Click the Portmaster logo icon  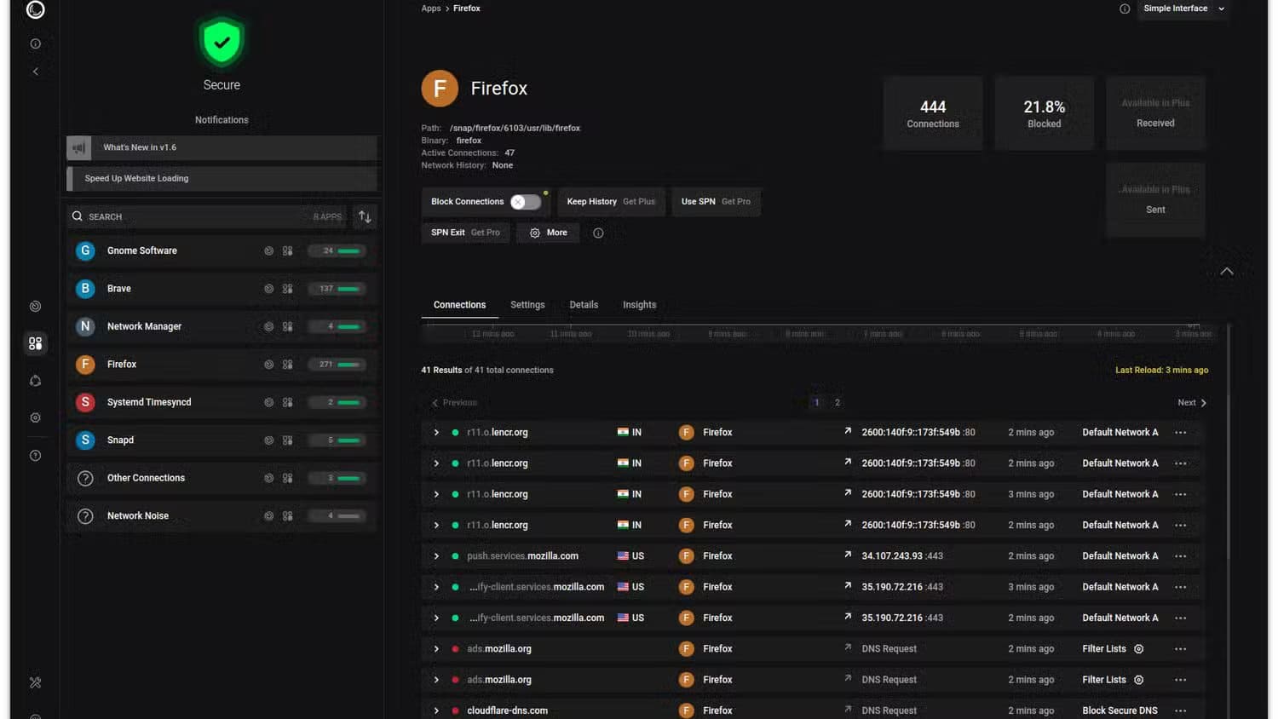pyautogui.click(x=35, y=9)
